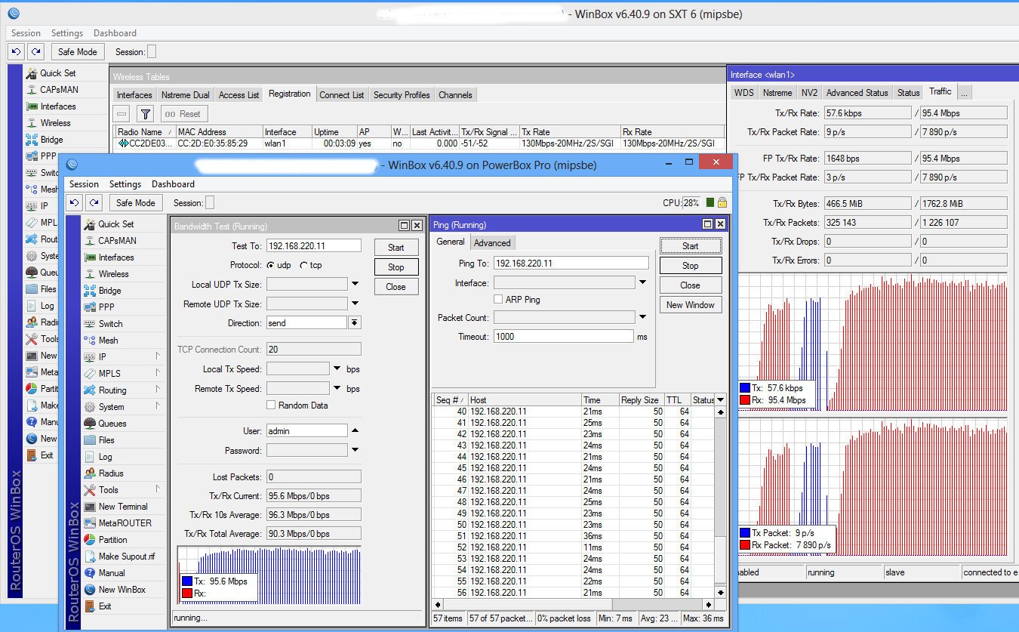The image size is (1019, 632).
Task: Open Channels tab in Wireless Tables
Action: click(x=455, y=95)
